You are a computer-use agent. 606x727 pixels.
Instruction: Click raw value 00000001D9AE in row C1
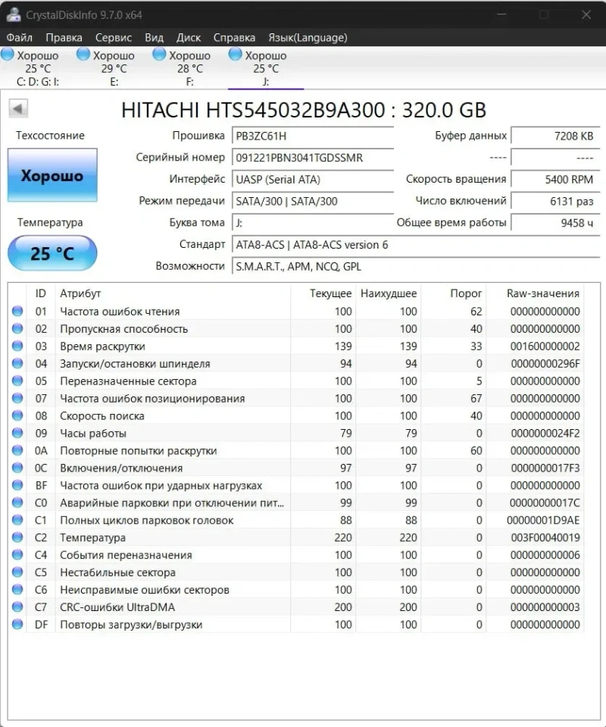543,520
